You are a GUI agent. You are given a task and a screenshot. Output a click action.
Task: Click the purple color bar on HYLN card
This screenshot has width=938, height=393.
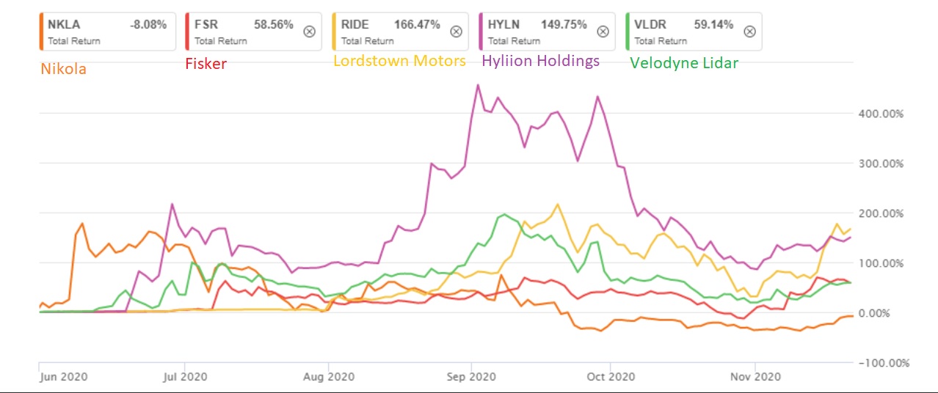click(x=481, y=32)
